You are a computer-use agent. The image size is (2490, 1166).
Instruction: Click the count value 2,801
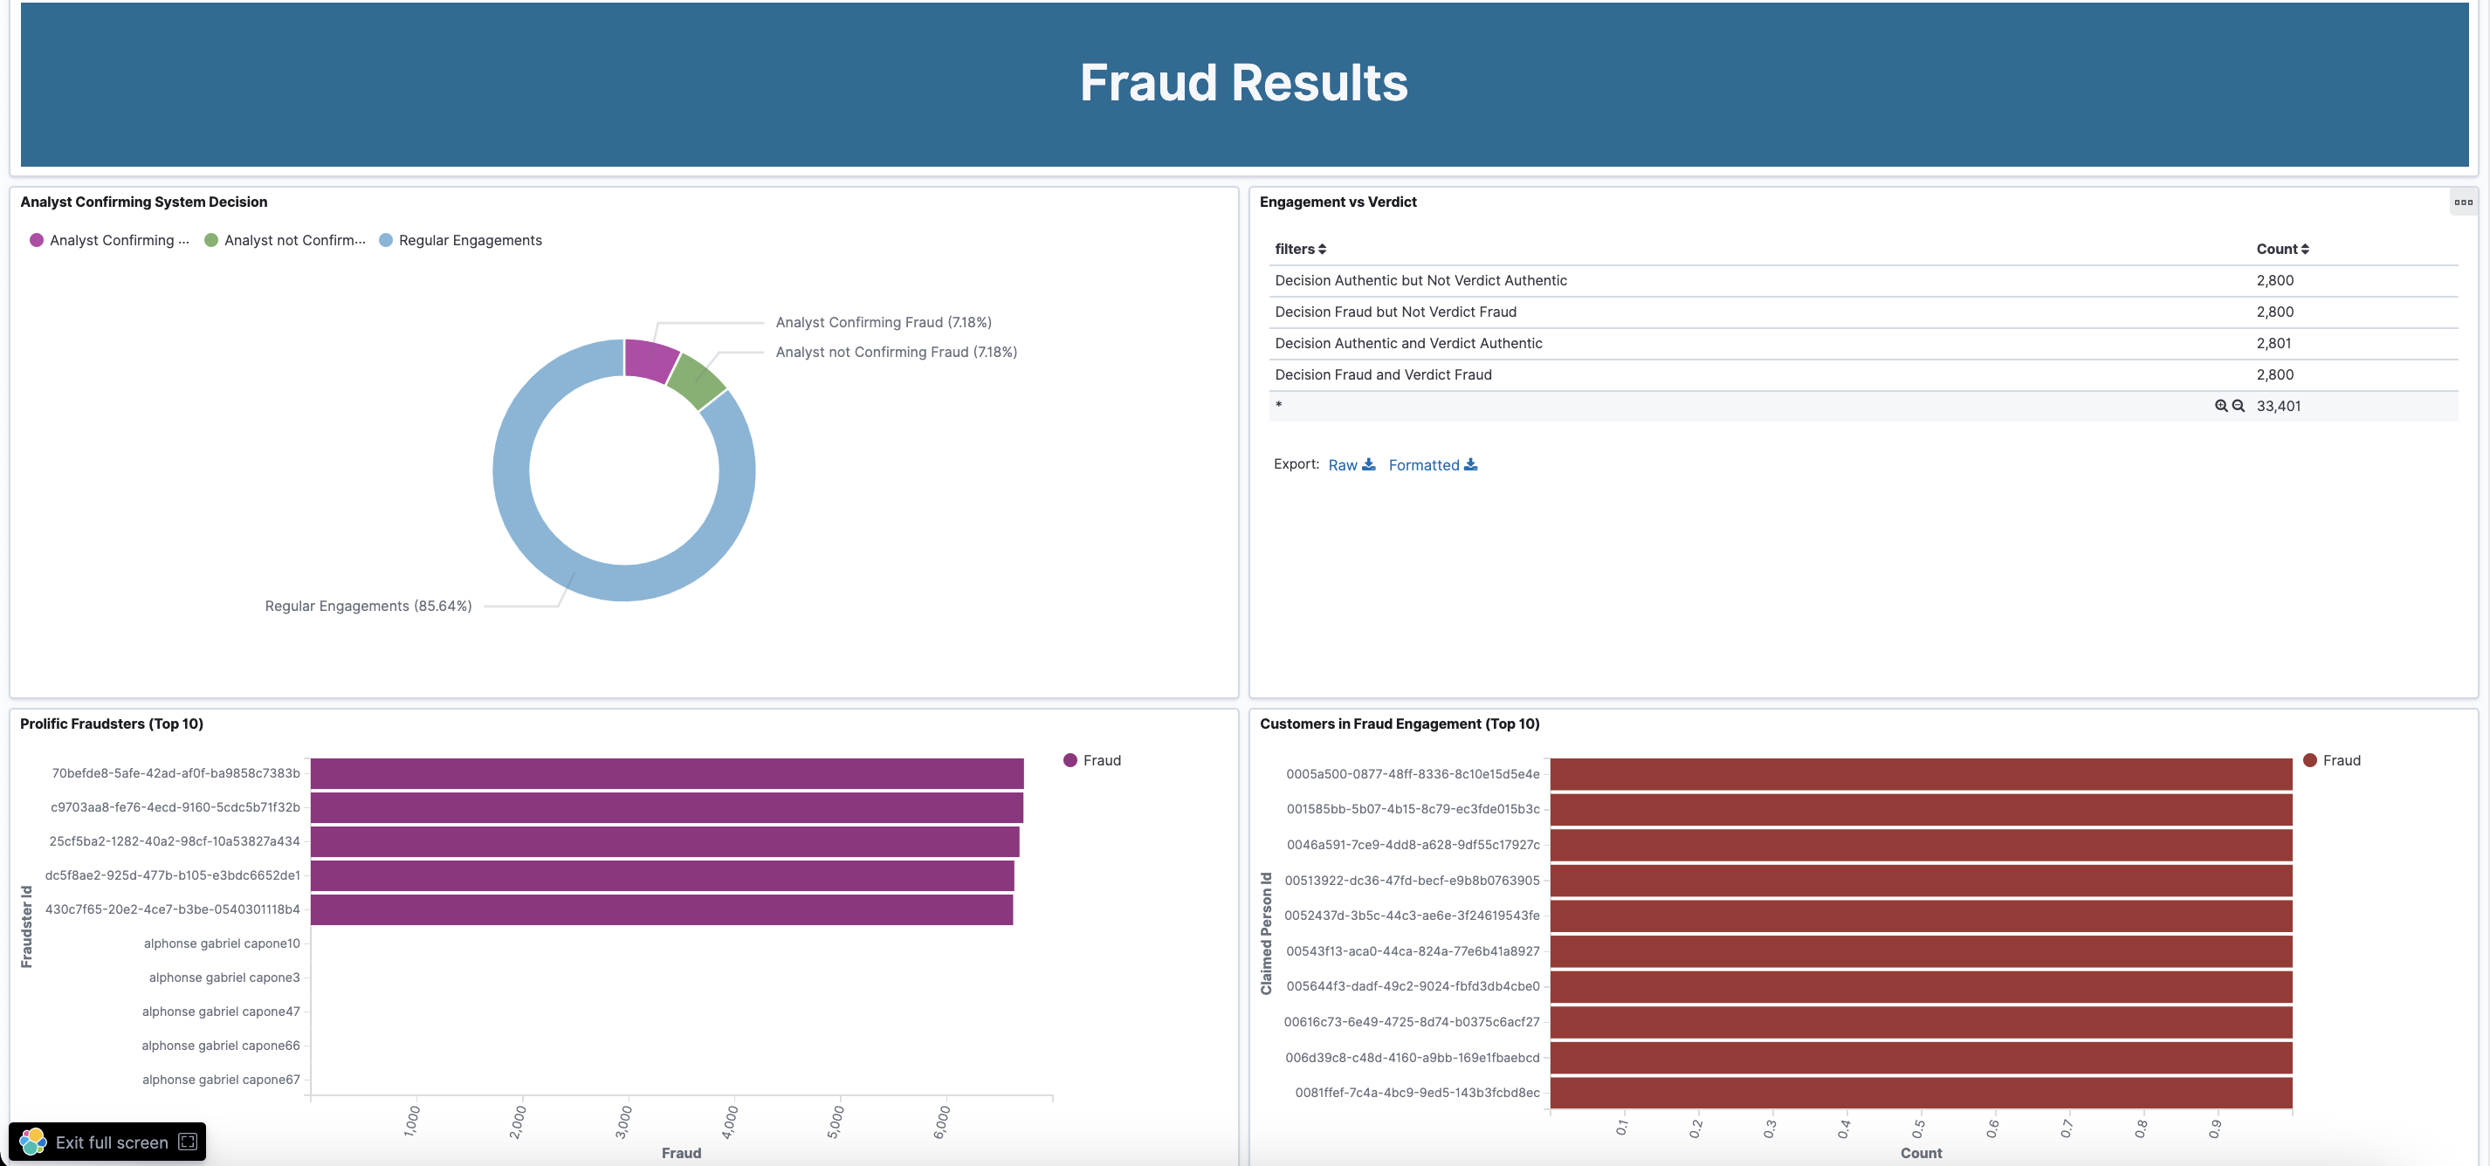tap(2273, 343)
